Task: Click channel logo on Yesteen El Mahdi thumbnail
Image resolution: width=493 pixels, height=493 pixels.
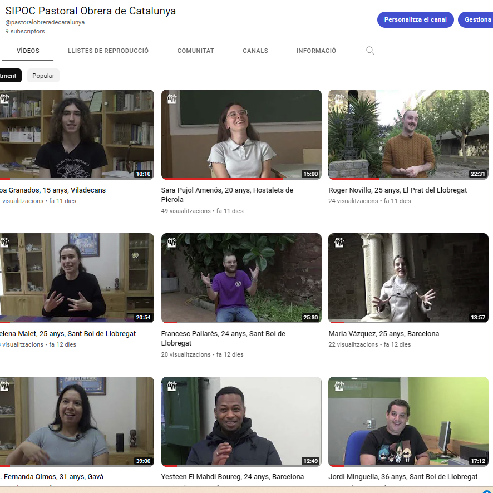Action: 172,387
